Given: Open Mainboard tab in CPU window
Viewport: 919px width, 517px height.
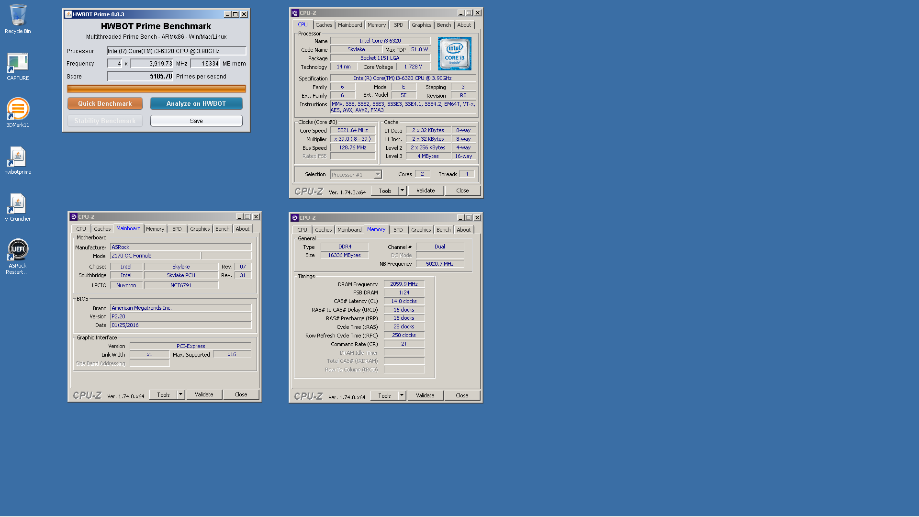Looking at the screenshot, I should pyautogui.click(x=350, y=25).
